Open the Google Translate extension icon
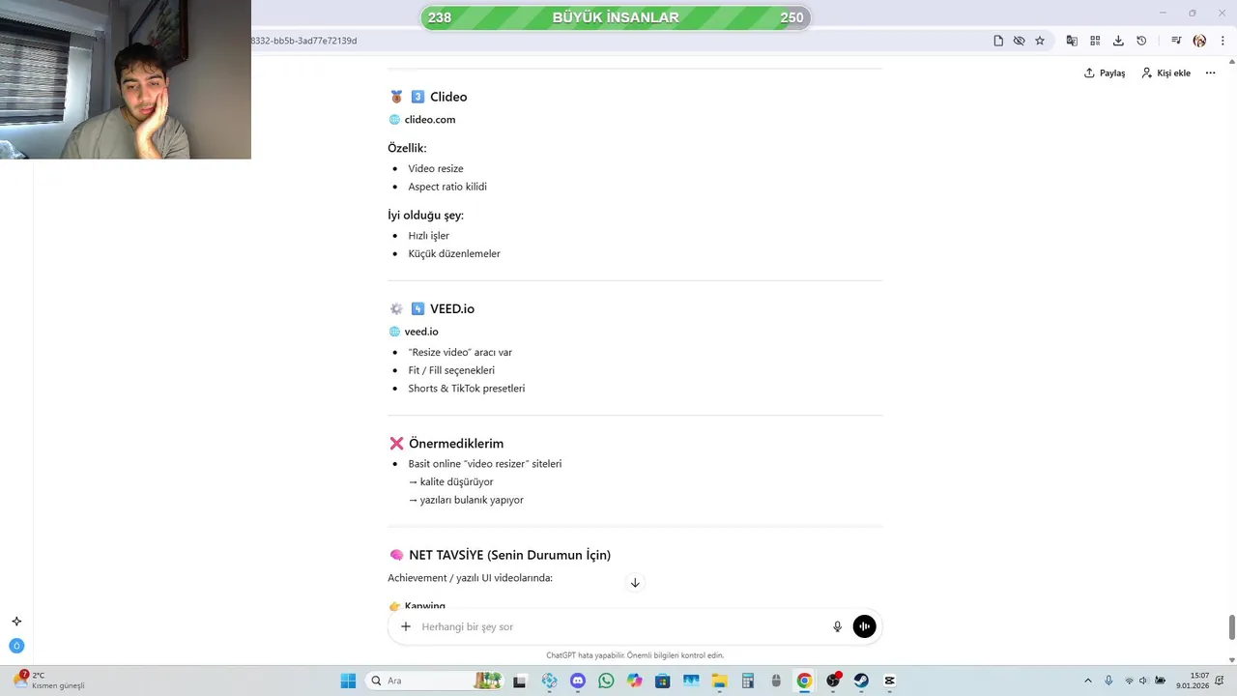The width and height of the screenshot is (1237, 696). 1072,41
